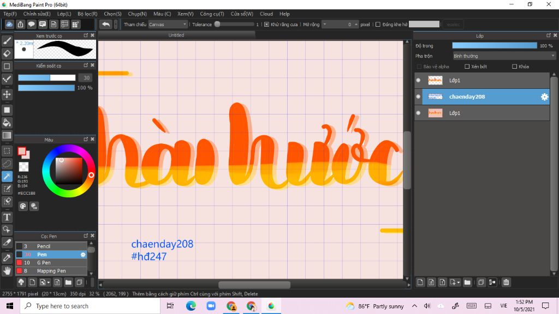Select the G Pen brush

click(x=51, y=263)
